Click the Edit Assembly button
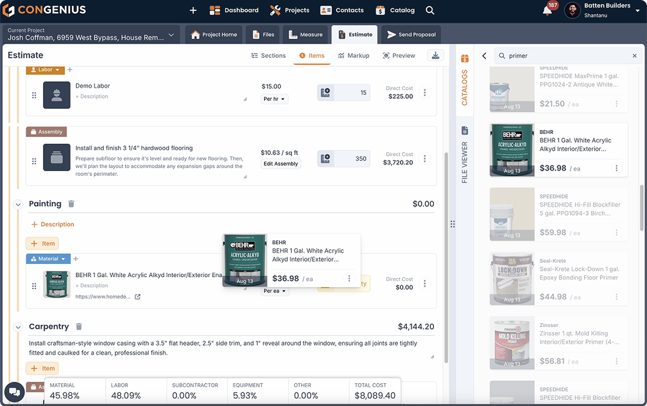Image resolution: width=647 pixels, height=406 pixels. [x=281, y=164]
